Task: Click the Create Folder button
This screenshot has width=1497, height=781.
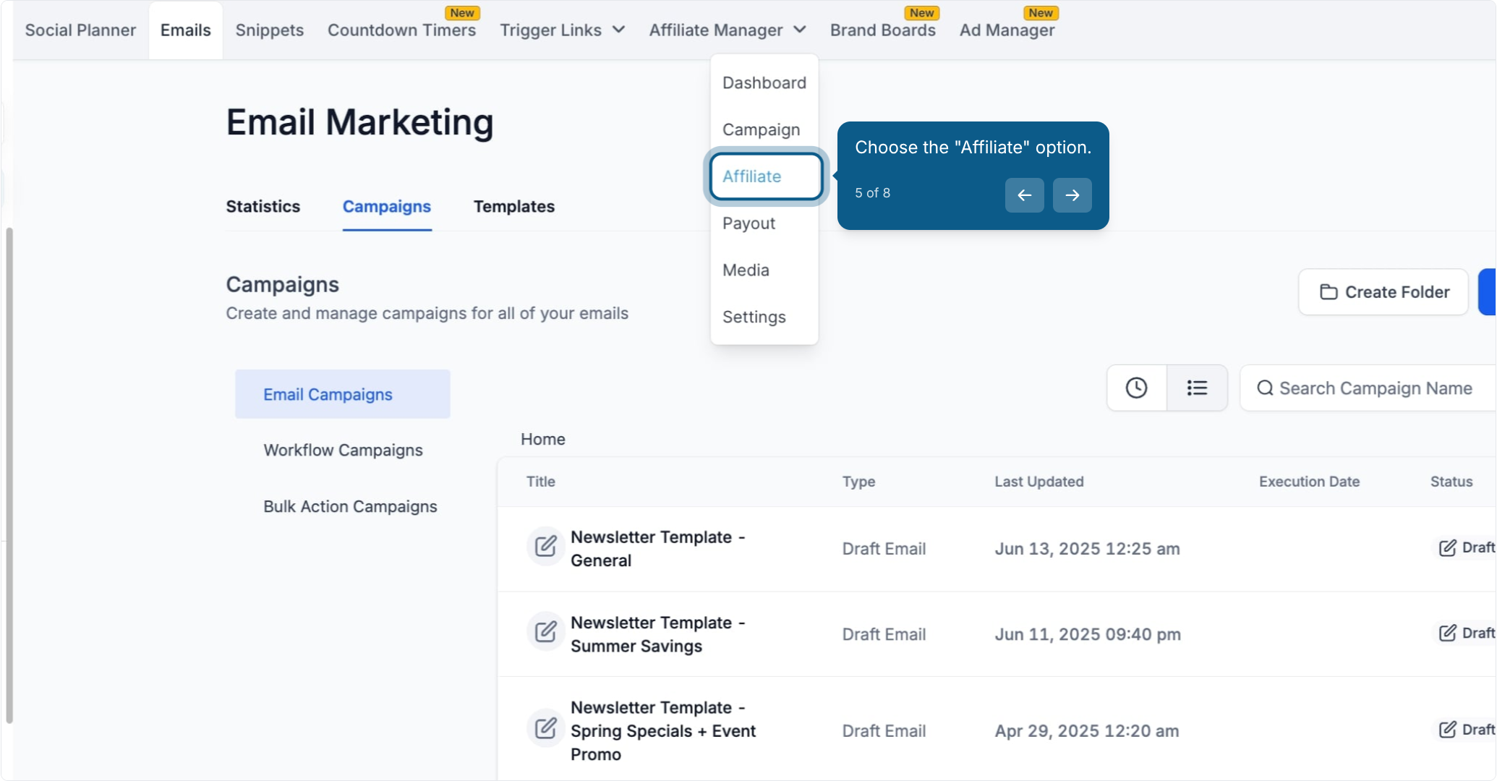Action: coord(1383,292)
